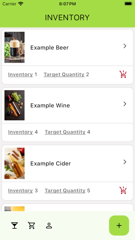Screen dimensions: 135x240
Task: Click the Inventory link under Example Wine
Action: pos(20,132)
